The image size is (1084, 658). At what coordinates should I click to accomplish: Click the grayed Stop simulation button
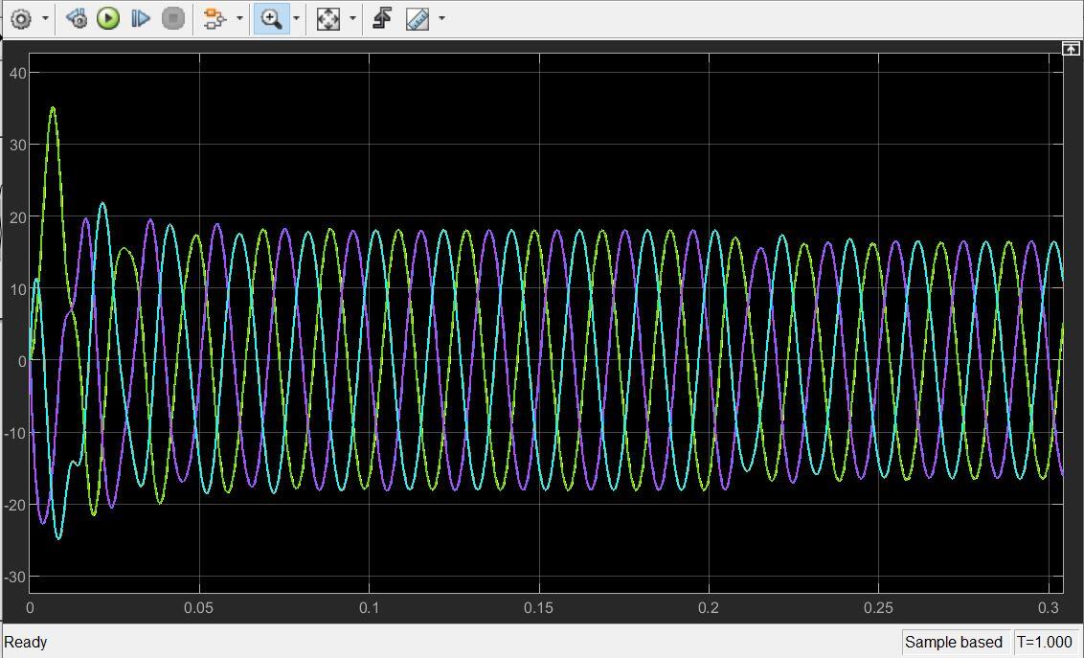point(172,18)
